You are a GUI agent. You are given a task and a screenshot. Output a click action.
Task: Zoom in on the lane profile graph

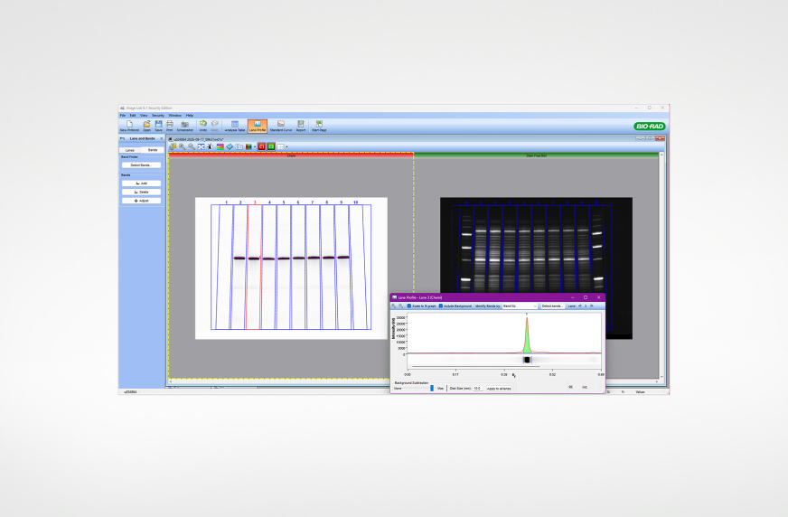[x=394, y=306]
